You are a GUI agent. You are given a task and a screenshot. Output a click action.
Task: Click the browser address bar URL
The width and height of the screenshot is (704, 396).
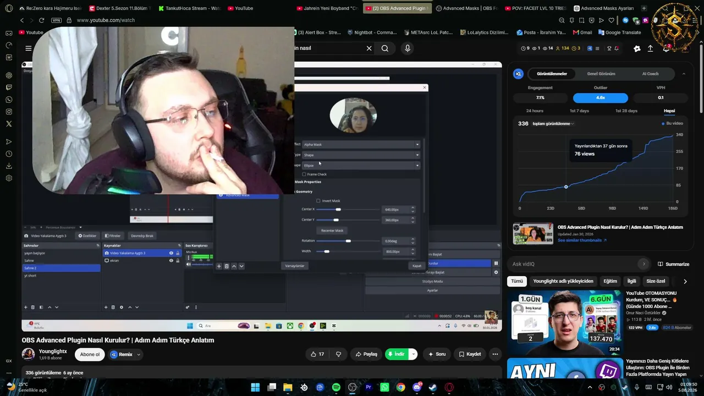click(x=106, y=20)
